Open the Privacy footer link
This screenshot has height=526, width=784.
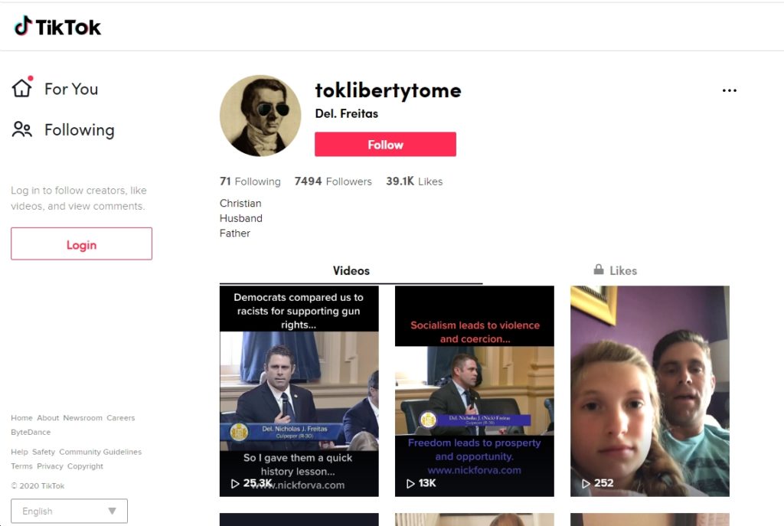[x=50, y=466]
